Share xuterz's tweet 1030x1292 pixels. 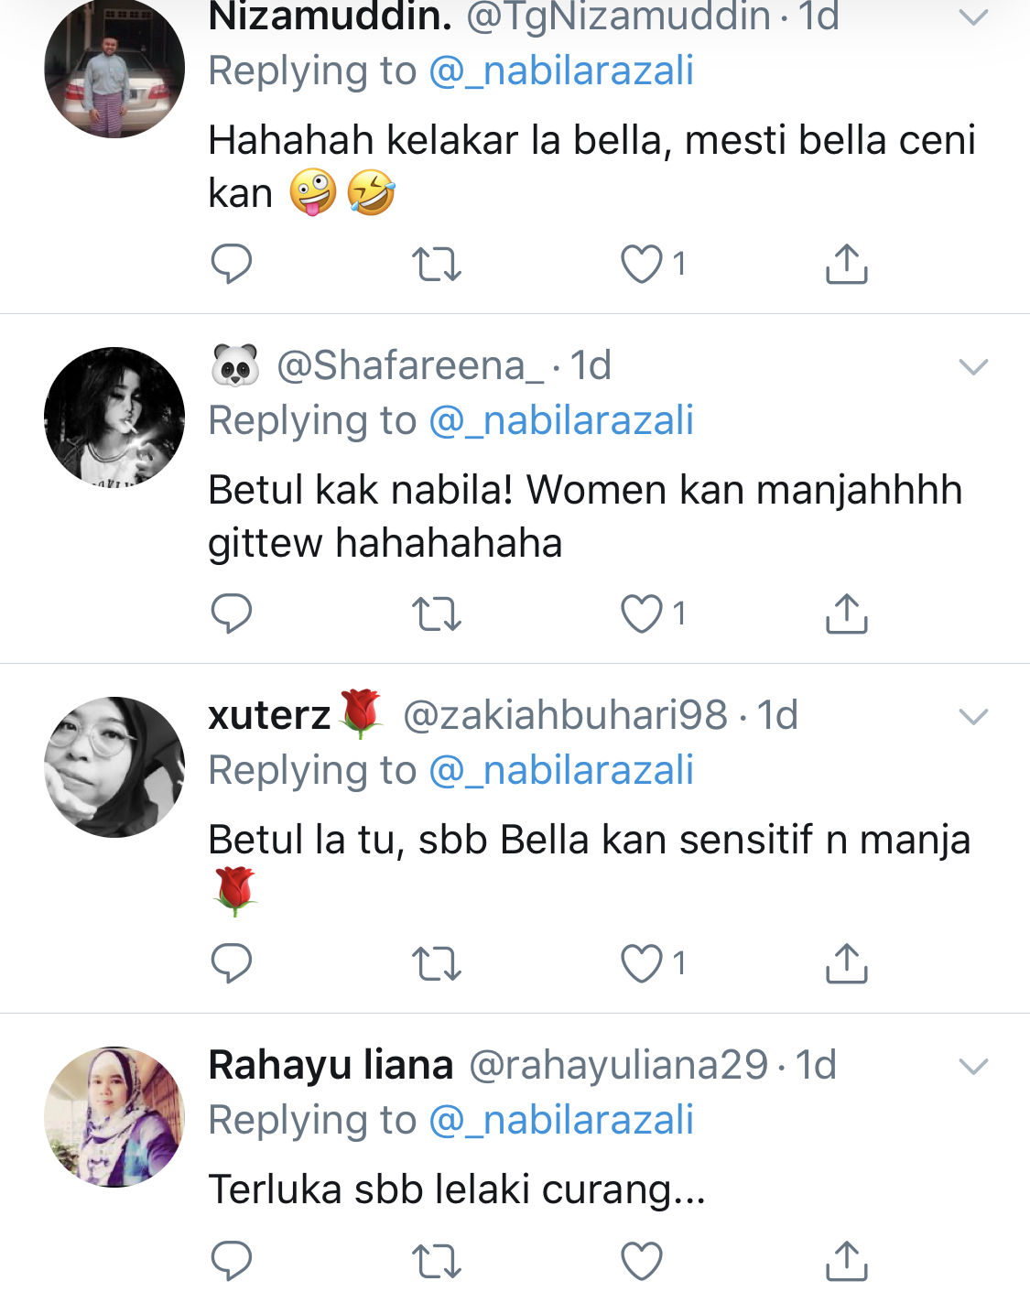(x=846, y=963)
